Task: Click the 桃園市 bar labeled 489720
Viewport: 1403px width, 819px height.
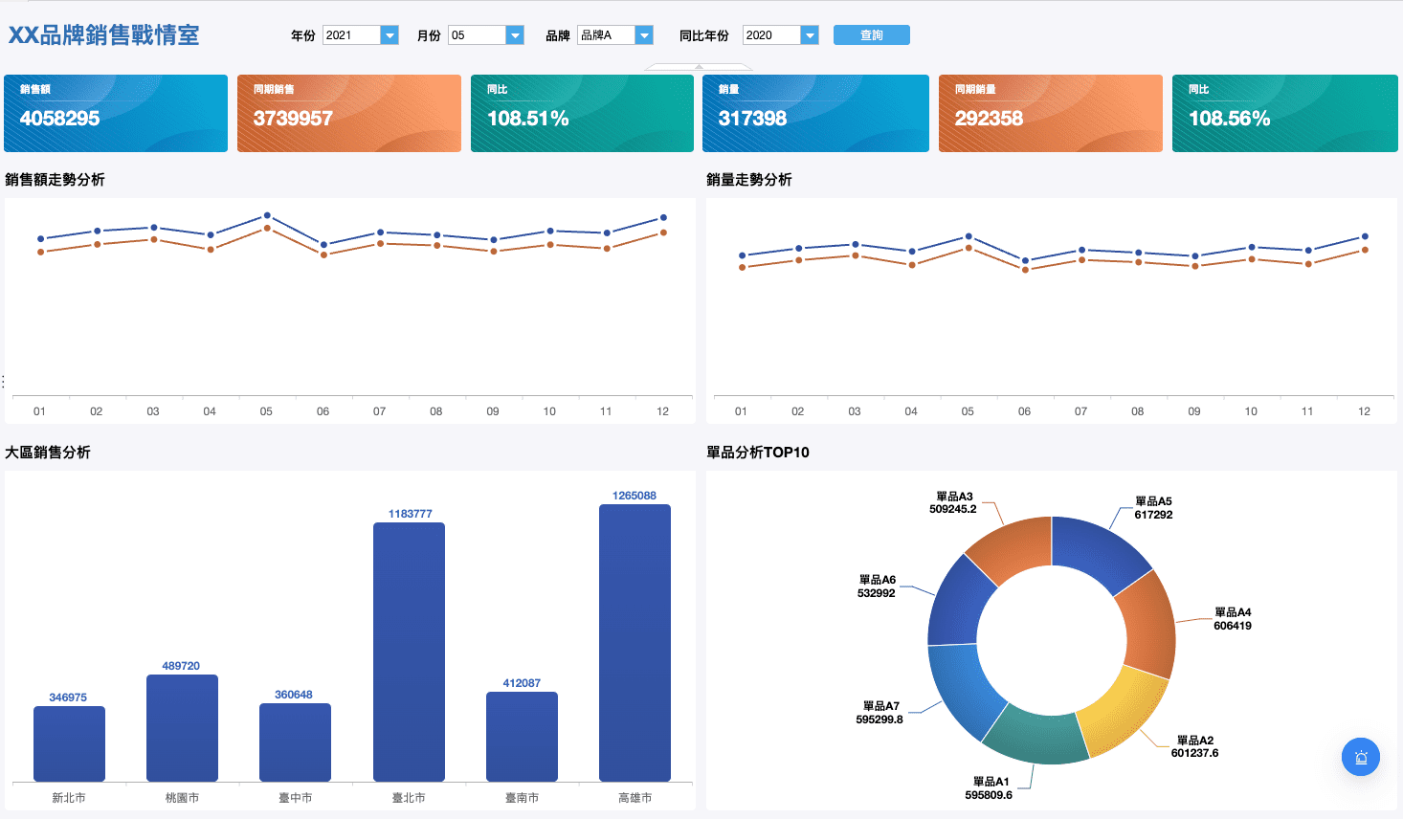Action: pyautogui.click(x=182, y=727)
